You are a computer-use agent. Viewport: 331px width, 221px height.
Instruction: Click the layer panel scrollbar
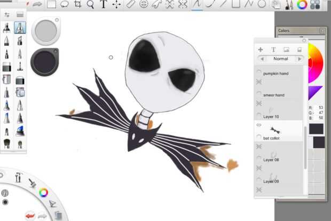tap(305, 148)
